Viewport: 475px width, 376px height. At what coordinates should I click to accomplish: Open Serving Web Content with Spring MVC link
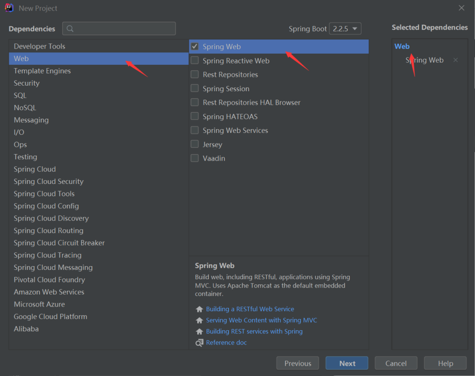pyautogui.click(x=262, y=320)
